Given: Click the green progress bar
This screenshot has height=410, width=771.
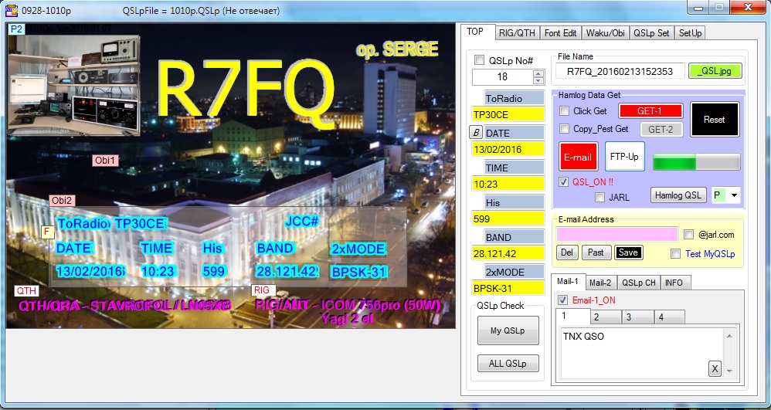Looking at the screenshot, I should pos(696,161).
